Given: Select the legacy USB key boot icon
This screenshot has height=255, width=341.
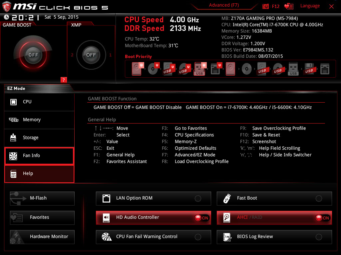Looking at the screenshot, I should click(x=293, y=69).
